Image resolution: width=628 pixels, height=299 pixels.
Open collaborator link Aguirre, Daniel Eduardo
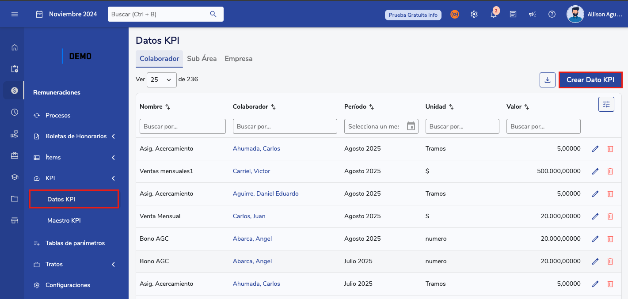tap(266, 194)
